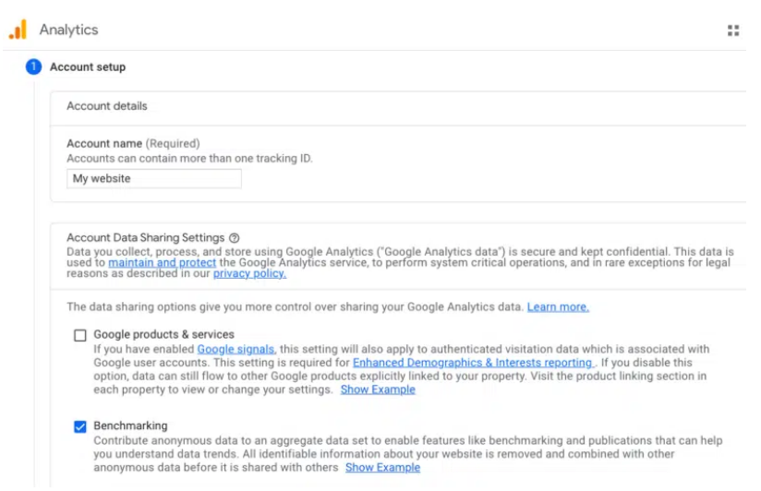
Task: Open the apps grid icon
Action: (733, 30)
